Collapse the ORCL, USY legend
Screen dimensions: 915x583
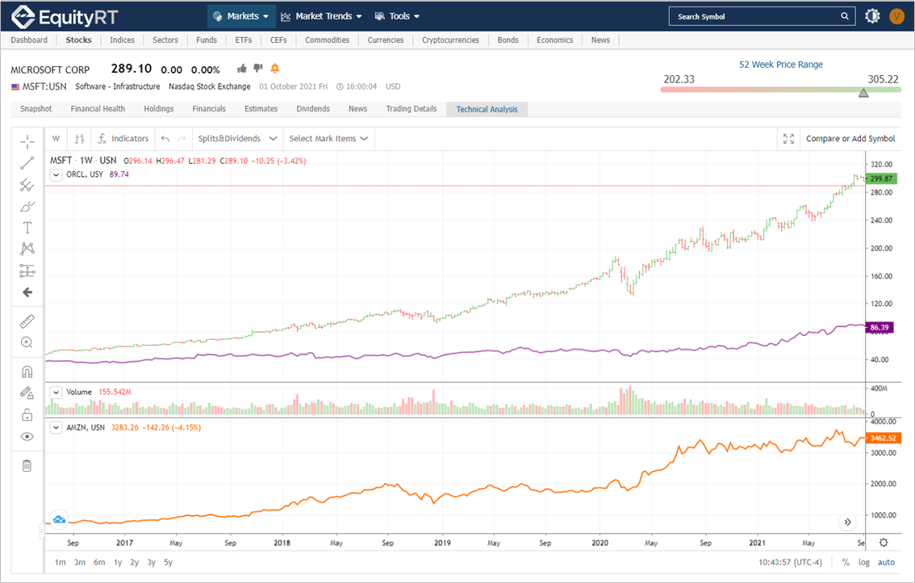(56, 174)
